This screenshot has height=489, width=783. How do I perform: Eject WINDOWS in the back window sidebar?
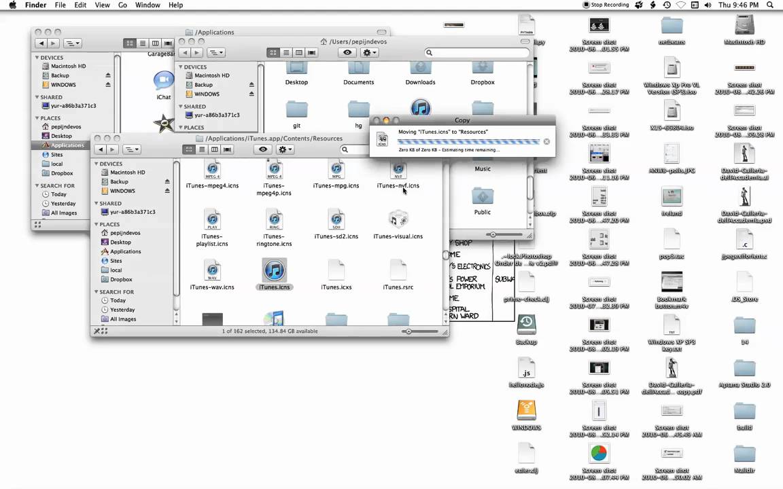(x=251, y=94)
